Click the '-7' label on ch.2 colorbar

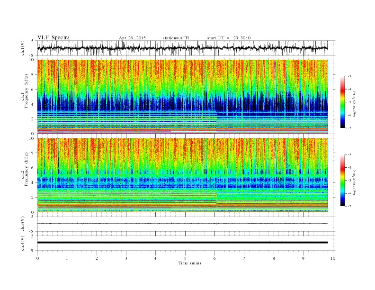tap(349, 206)
